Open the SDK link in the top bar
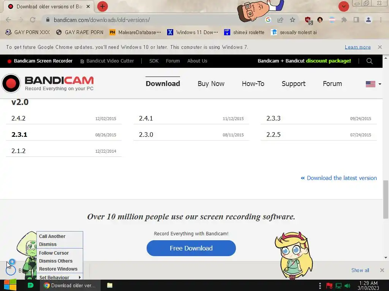The image size is (389, 291). pos(154,61)
